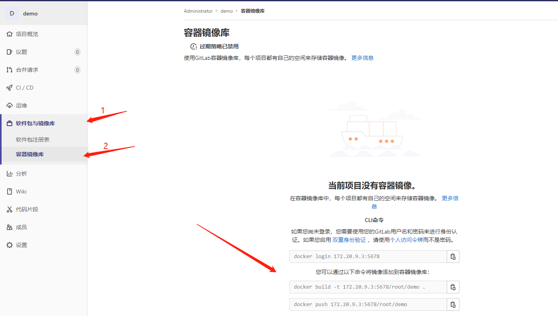The height and width of the screenshot is (316, 558).
Task: Click the rocket icon beside CI / CD
Action: coord(10,88)
